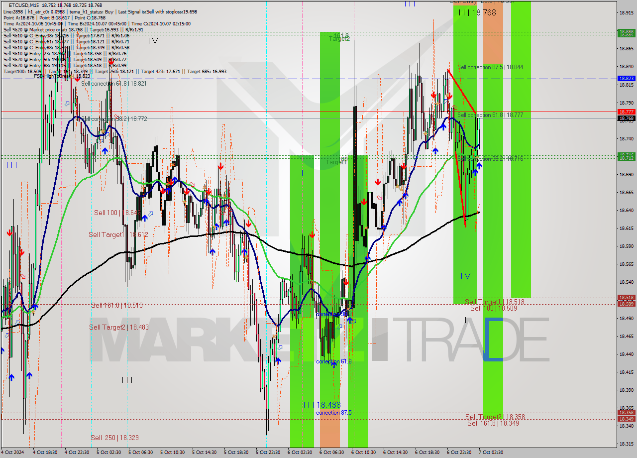Select the 18.590 price axis value

(626, 246)
